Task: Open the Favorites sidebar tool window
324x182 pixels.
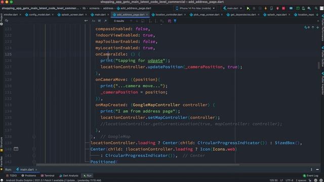Action: coord(2,163)
